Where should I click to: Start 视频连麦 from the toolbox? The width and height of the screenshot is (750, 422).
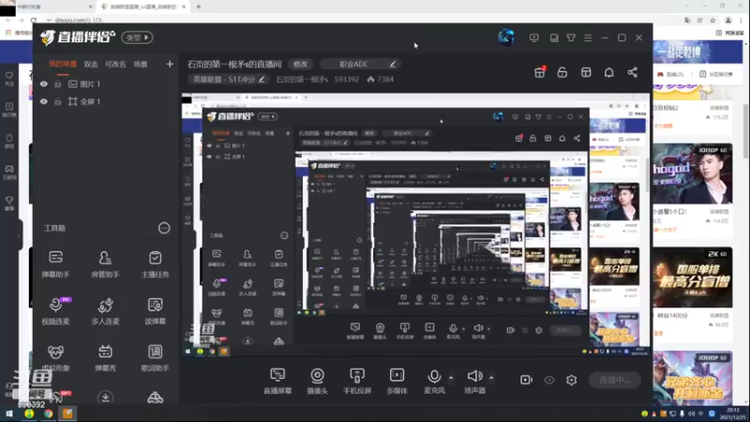[55, 310]
